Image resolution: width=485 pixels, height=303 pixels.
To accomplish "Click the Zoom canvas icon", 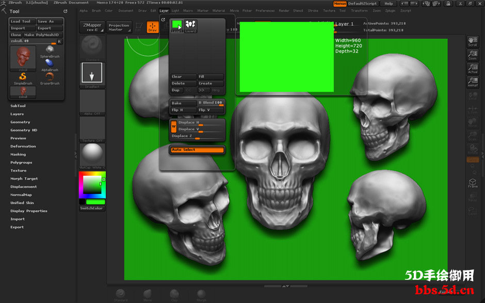I will pos(472,55).
